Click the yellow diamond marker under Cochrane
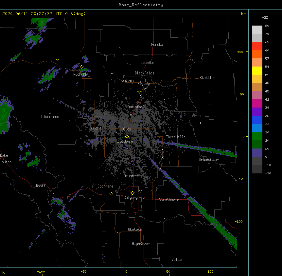Screen dimensions: 282x276 111,193
